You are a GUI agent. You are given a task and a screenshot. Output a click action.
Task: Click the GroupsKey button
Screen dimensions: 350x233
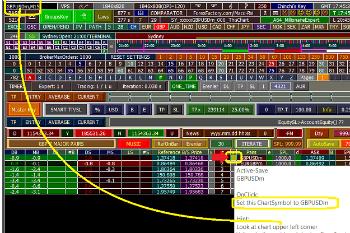click(x=56, y=16)
